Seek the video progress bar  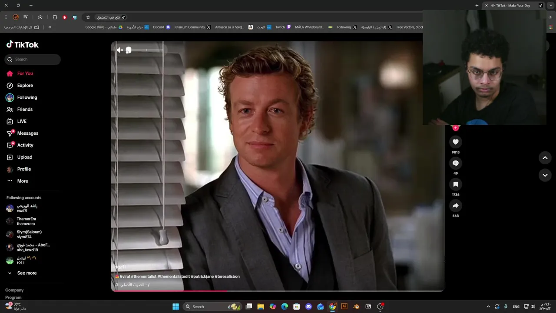click(278, 290)
